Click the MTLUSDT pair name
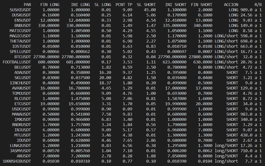 click(23, 135)
